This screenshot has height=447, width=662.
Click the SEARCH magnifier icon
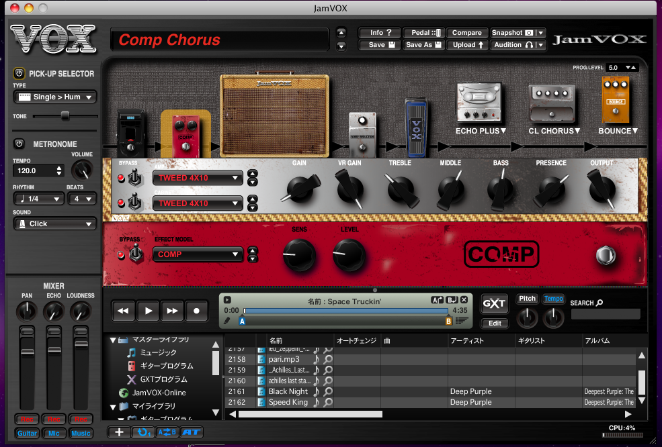coord(599,303)
